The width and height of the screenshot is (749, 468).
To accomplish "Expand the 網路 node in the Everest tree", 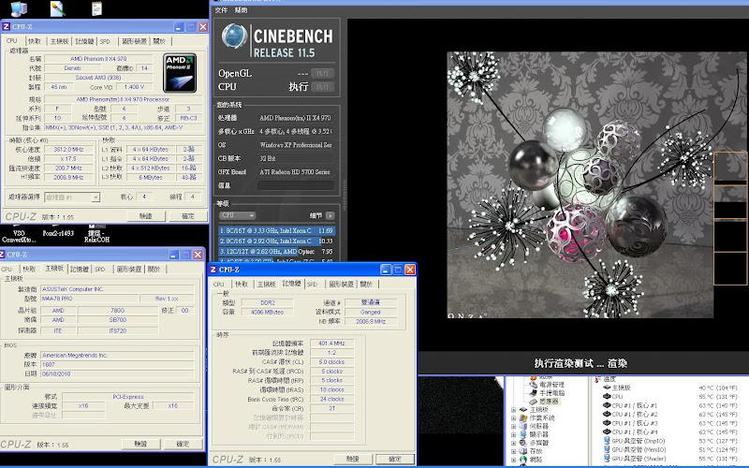I will point(513,460).
